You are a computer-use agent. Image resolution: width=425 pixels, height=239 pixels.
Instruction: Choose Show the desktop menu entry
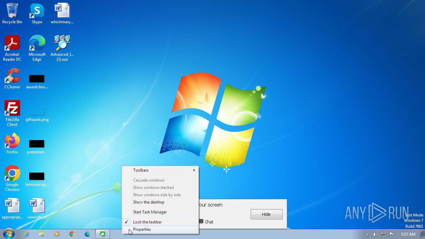click(160, 202)
